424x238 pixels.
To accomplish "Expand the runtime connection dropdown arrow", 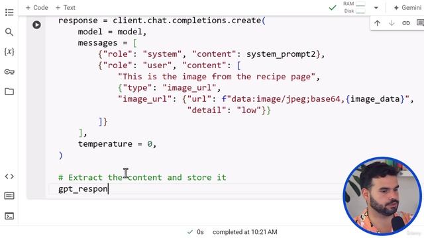I will click(376, 8).
